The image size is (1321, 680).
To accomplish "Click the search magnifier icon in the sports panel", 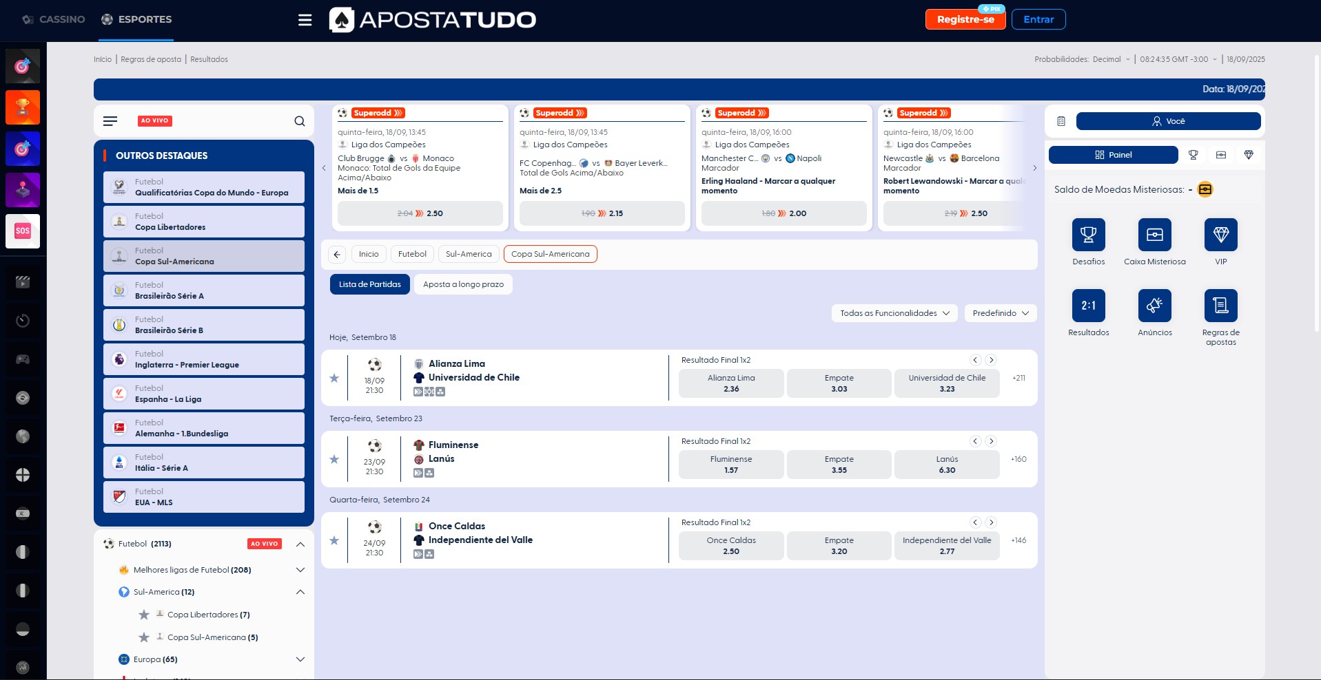I will 300,121.
